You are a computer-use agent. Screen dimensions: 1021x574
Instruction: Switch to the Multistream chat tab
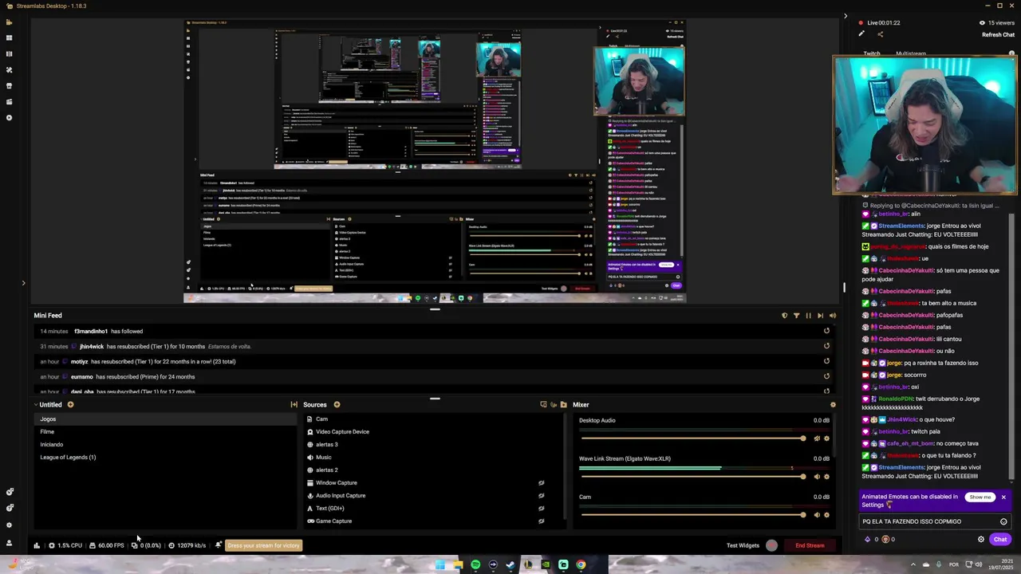[911, 53]
